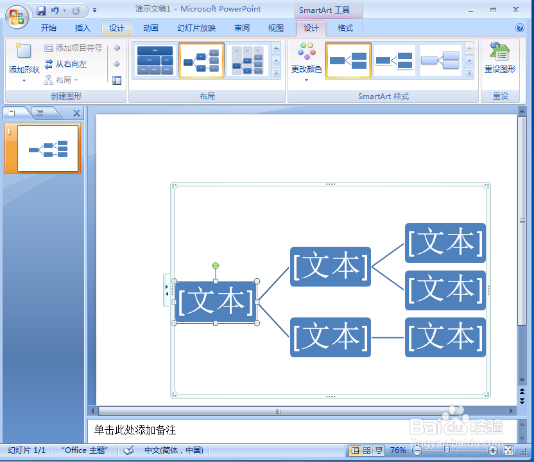Click the green rotation handle
Viewport: 534px width, 462px height.
point(215,265)
